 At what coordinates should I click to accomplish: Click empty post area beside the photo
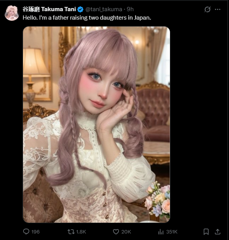coord(198,122)
